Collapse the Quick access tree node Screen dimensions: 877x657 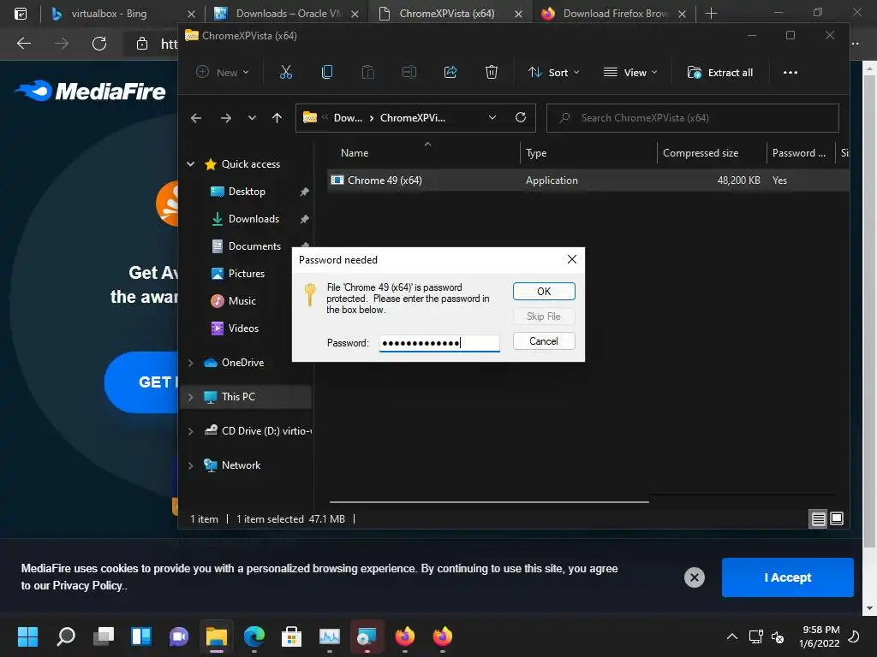click(x=191, y=164)
